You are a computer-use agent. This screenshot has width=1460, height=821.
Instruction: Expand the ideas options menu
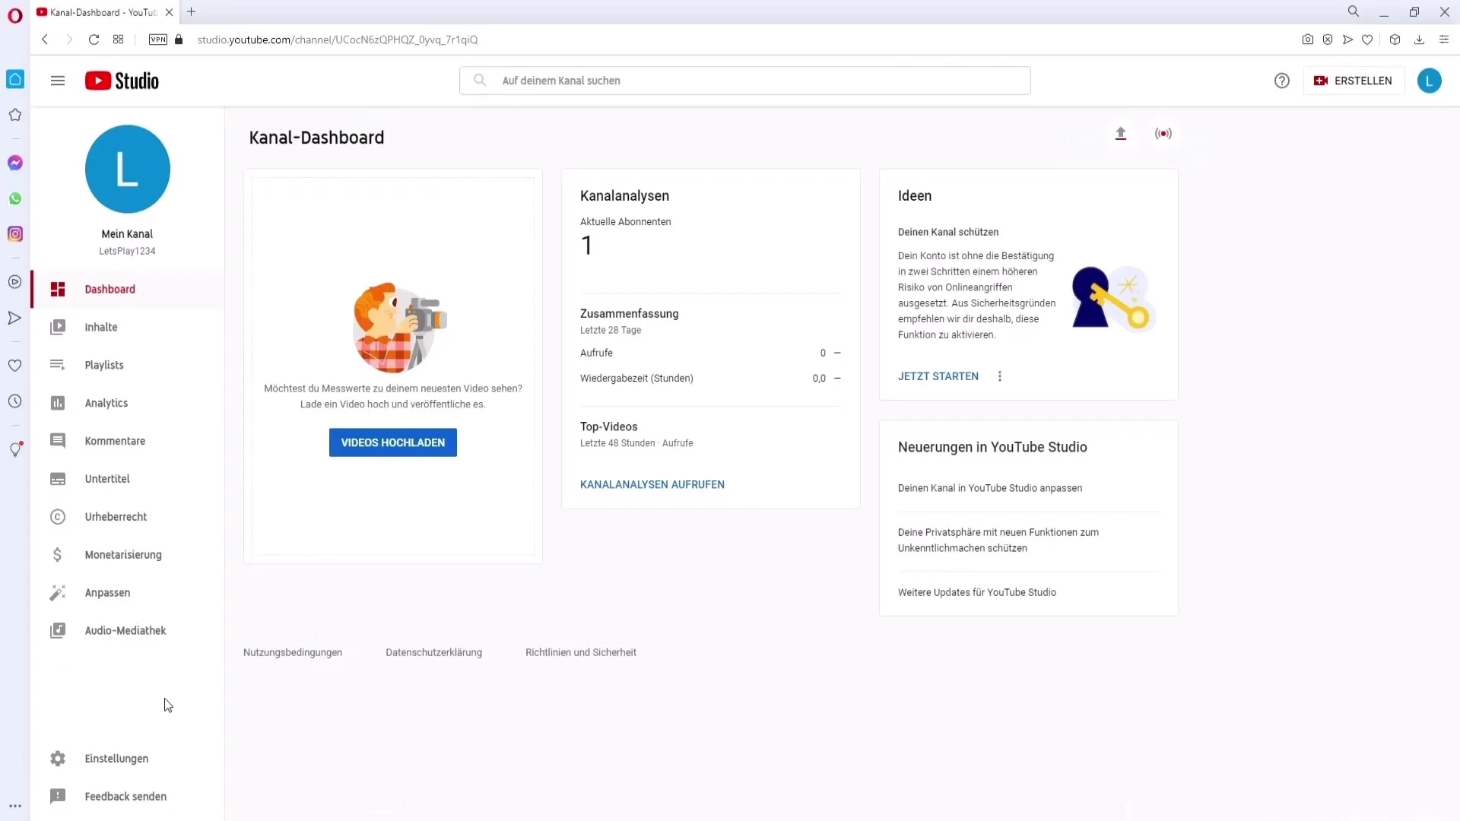point(1001,376)
